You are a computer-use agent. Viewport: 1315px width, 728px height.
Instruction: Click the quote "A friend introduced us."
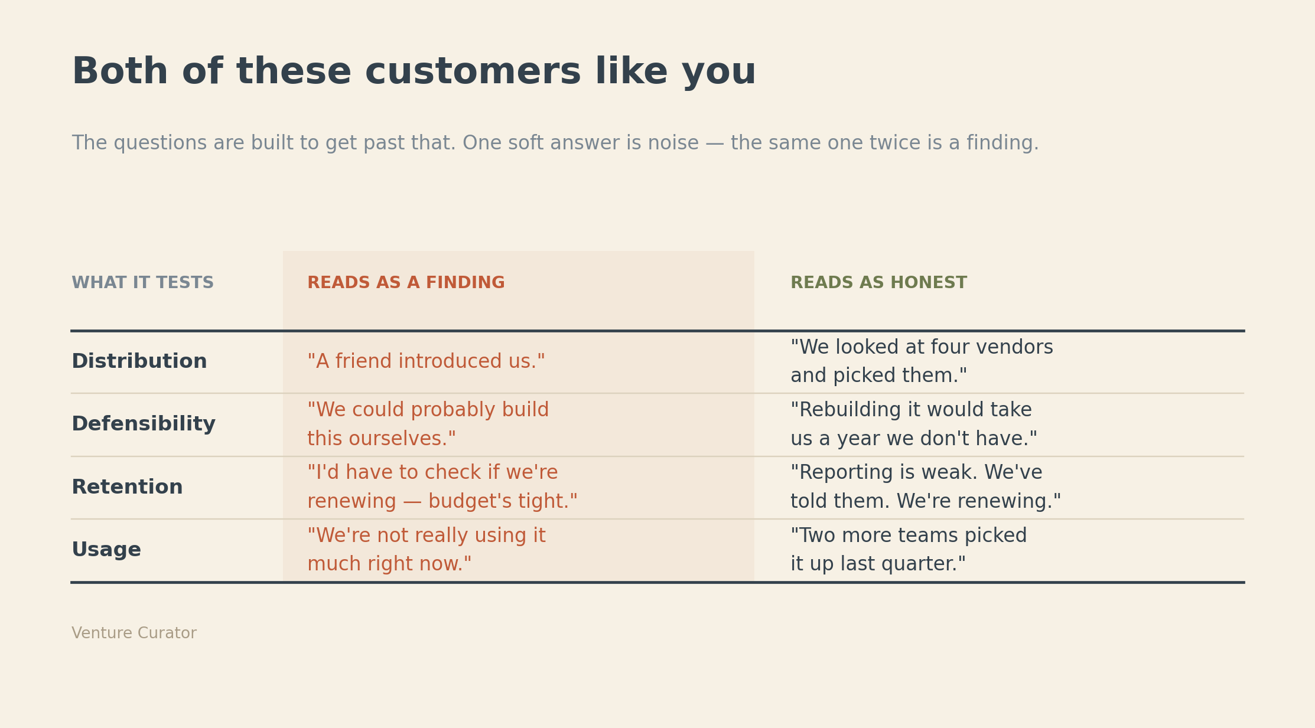coord(426,361)
